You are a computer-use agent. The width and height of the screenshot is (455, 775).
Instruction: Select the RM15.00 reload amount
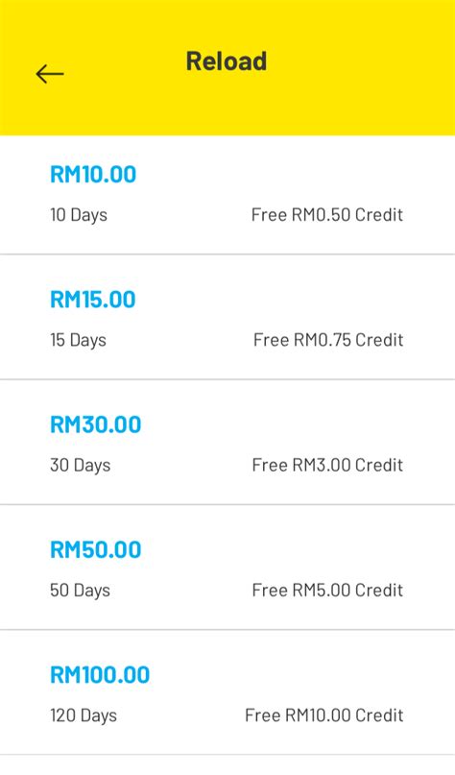[x=93, y=300]
